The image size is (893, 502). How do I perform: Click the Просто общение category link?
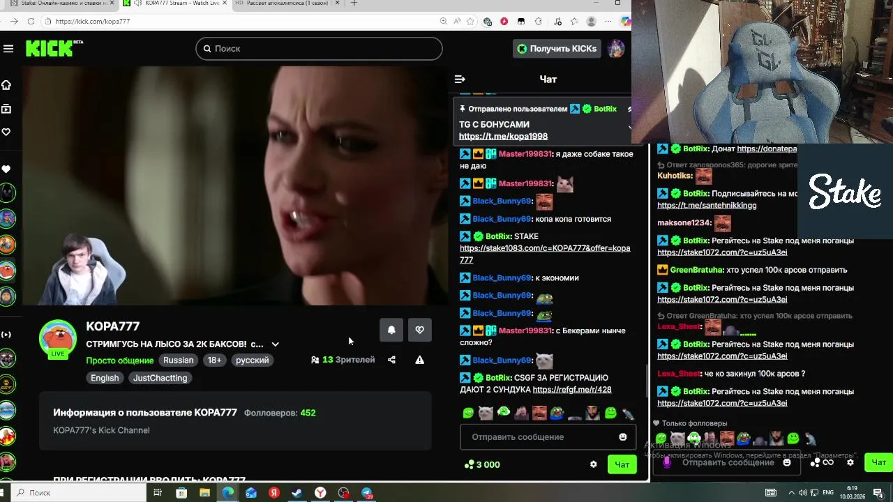coord(119,360)
